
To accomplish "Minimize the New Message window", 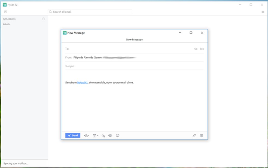I will (180, 33).
